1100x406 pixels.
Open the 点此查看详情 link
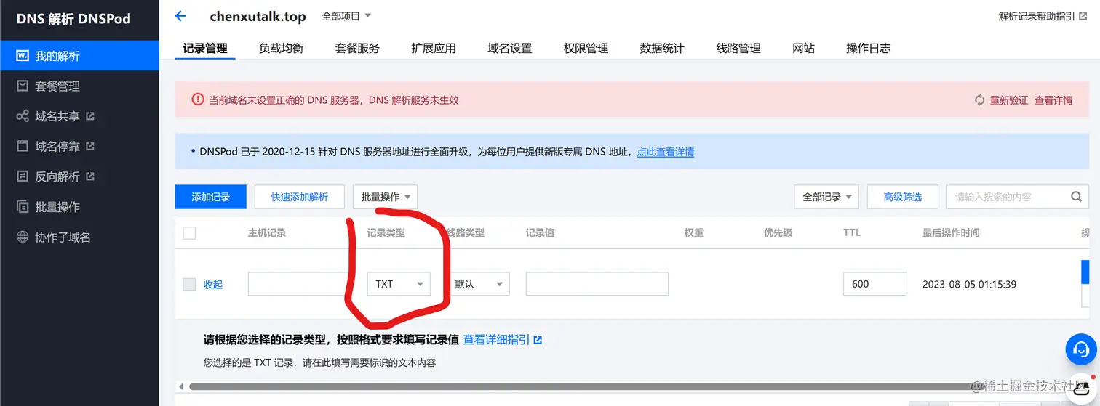pos(666,152)
